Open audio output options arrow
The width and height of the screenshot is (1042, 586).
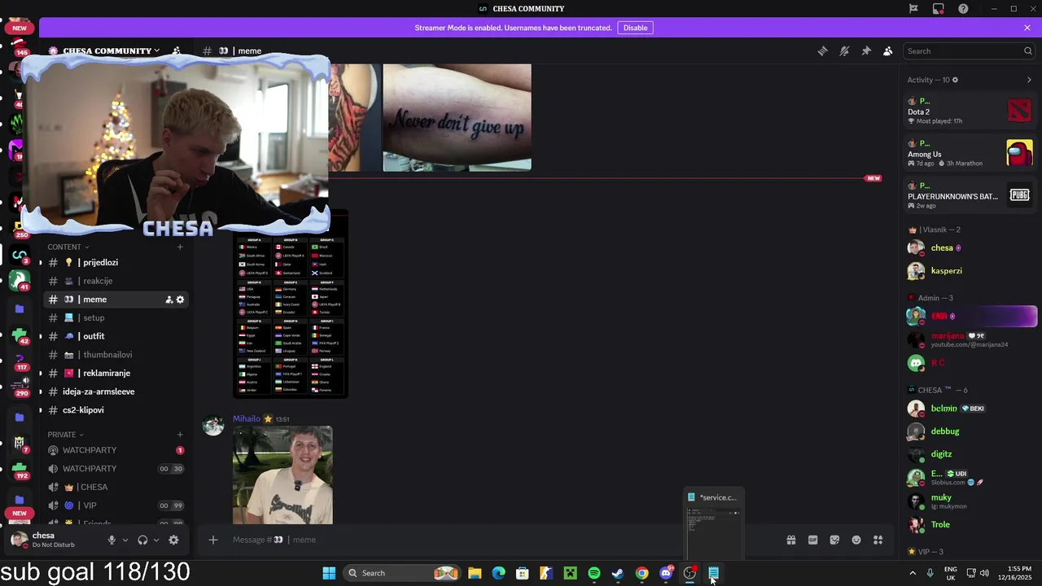coord(156,540)
